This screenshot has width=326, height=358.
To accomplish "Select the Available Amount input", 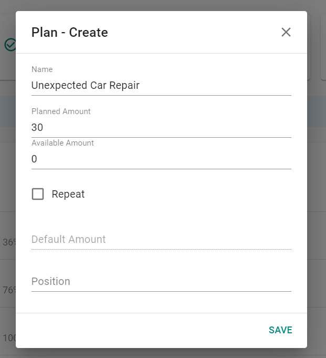I will (161, 159).
